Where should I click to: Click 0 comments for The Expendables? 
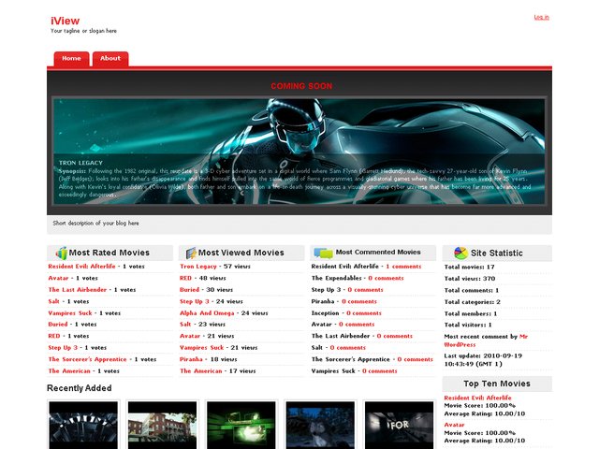click(x=386, y=278)
